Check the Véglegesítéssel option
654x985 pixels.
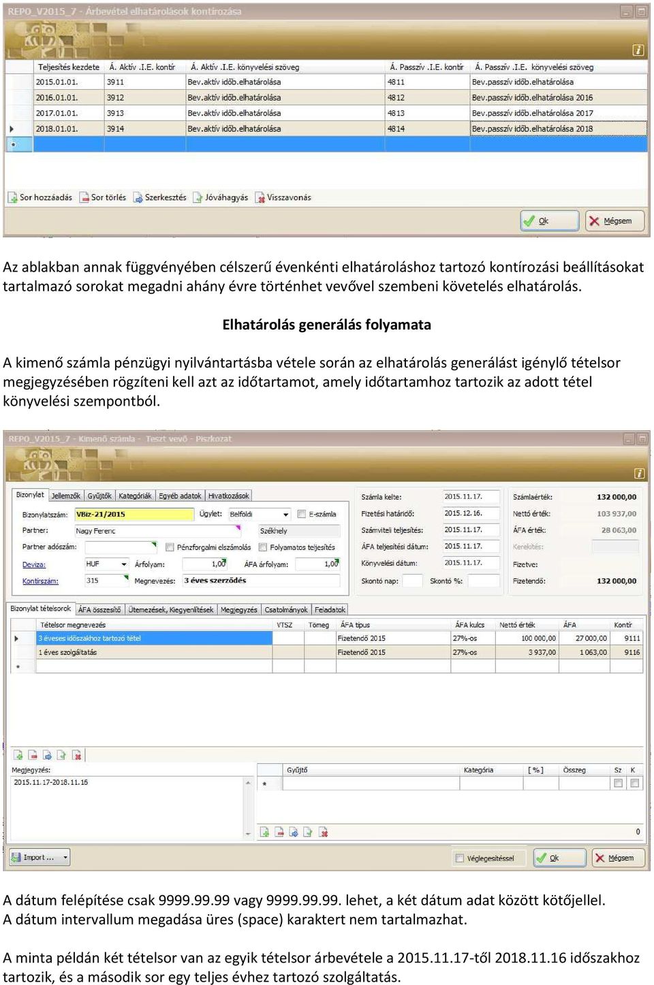pyautogui.click(x=460, y=858)
